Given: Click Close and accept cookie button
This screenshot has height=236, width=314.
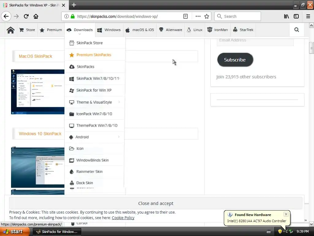Looking at the screenshot, I should 155,203.
